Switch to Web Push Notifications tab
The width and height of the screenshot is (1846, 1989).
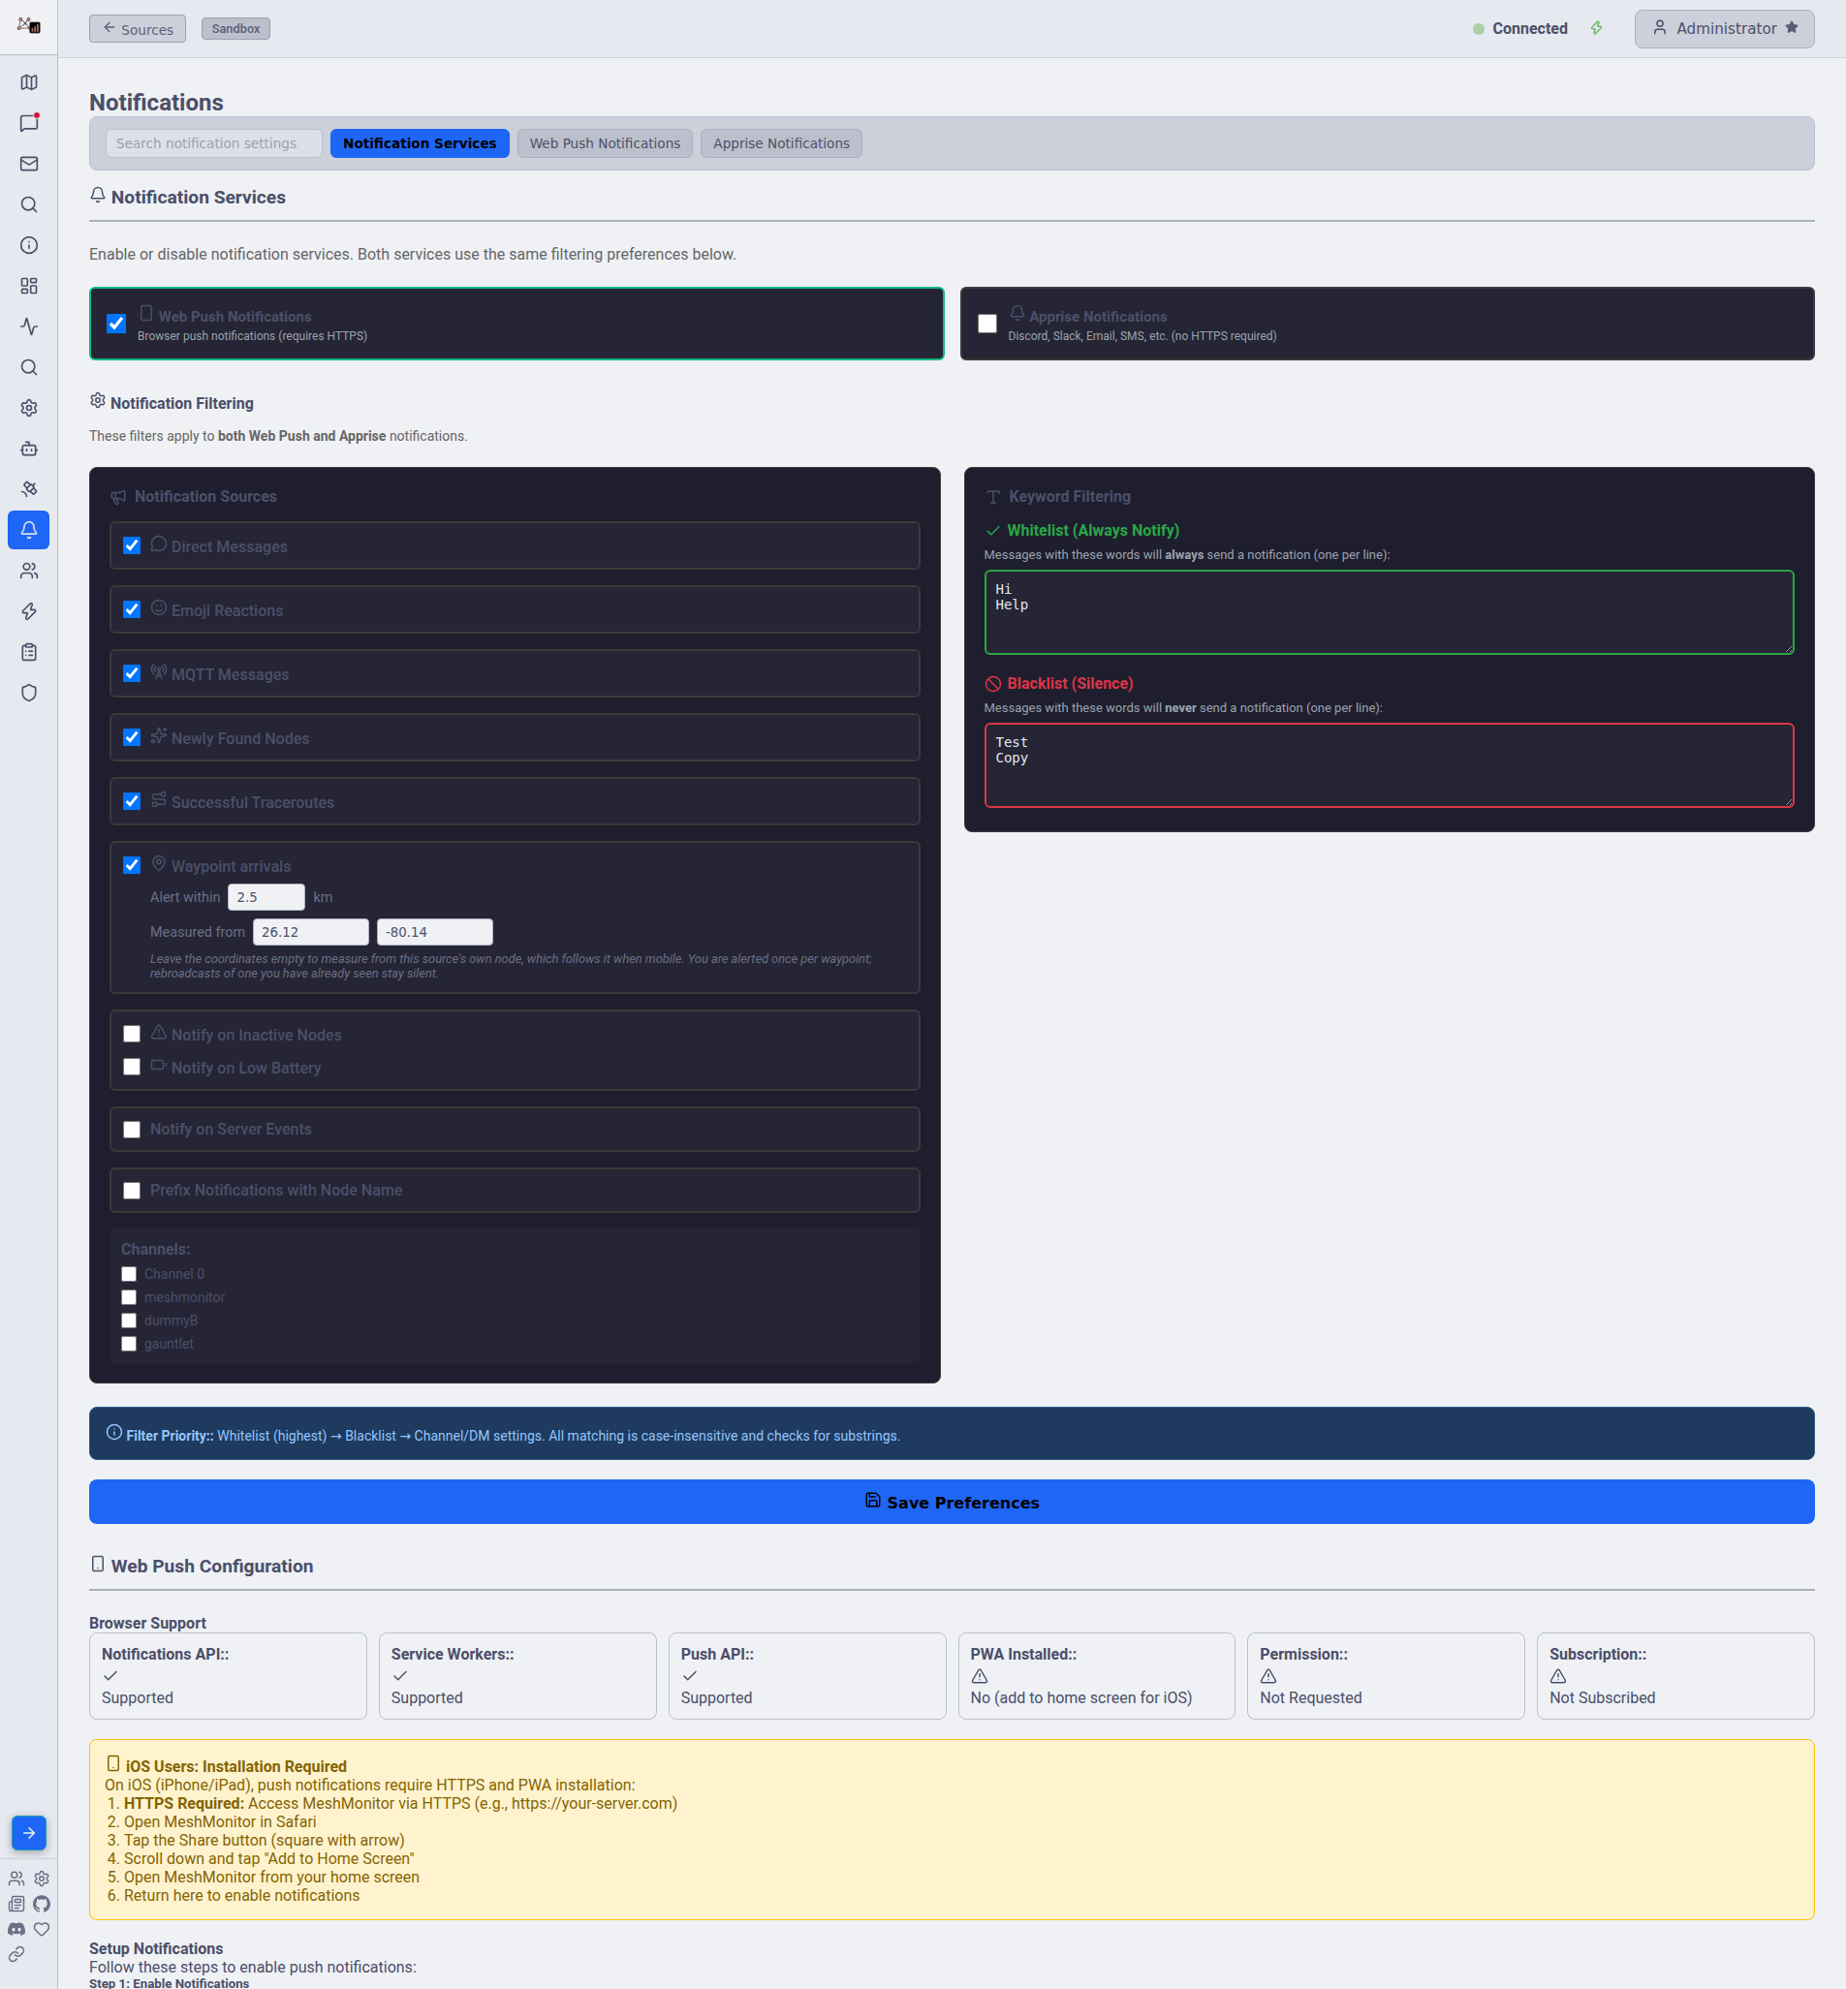click(605, 142)
